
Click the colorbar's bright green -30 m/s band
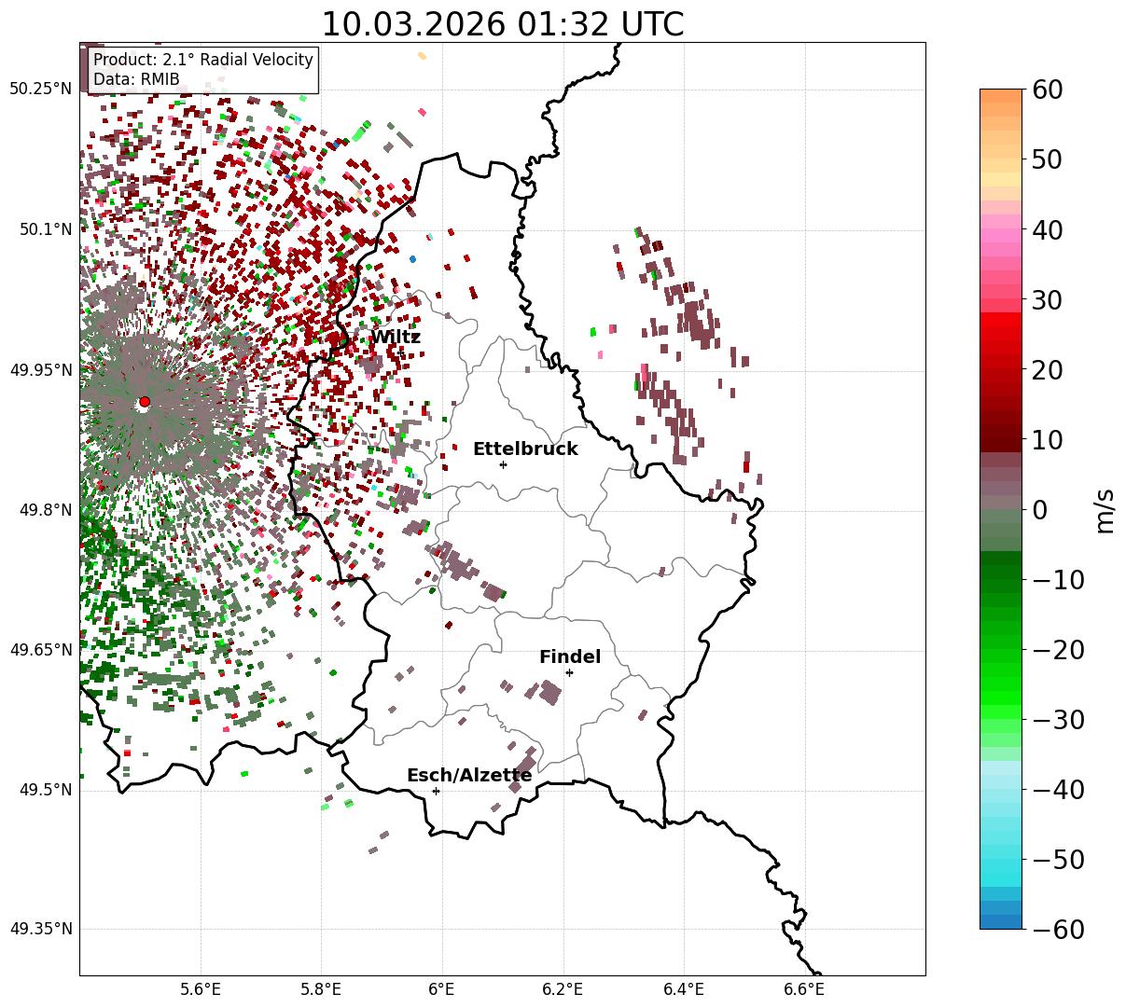tap(1001, 712)
